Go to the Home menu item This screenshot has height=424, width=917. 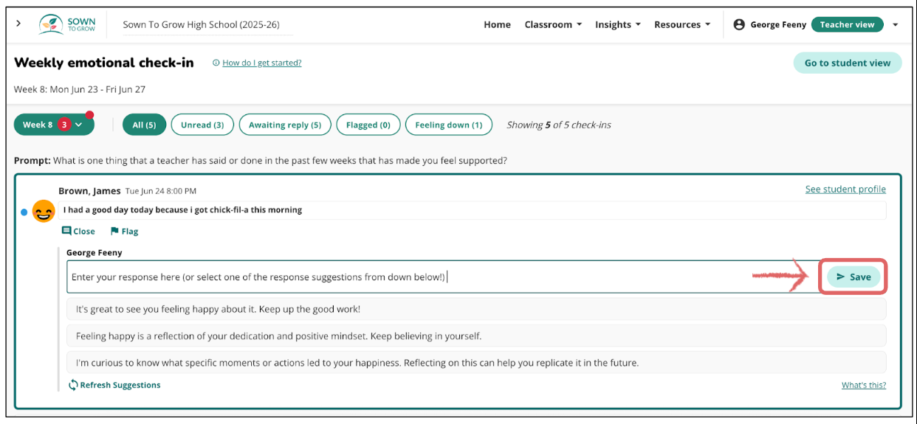click(497, 24)
